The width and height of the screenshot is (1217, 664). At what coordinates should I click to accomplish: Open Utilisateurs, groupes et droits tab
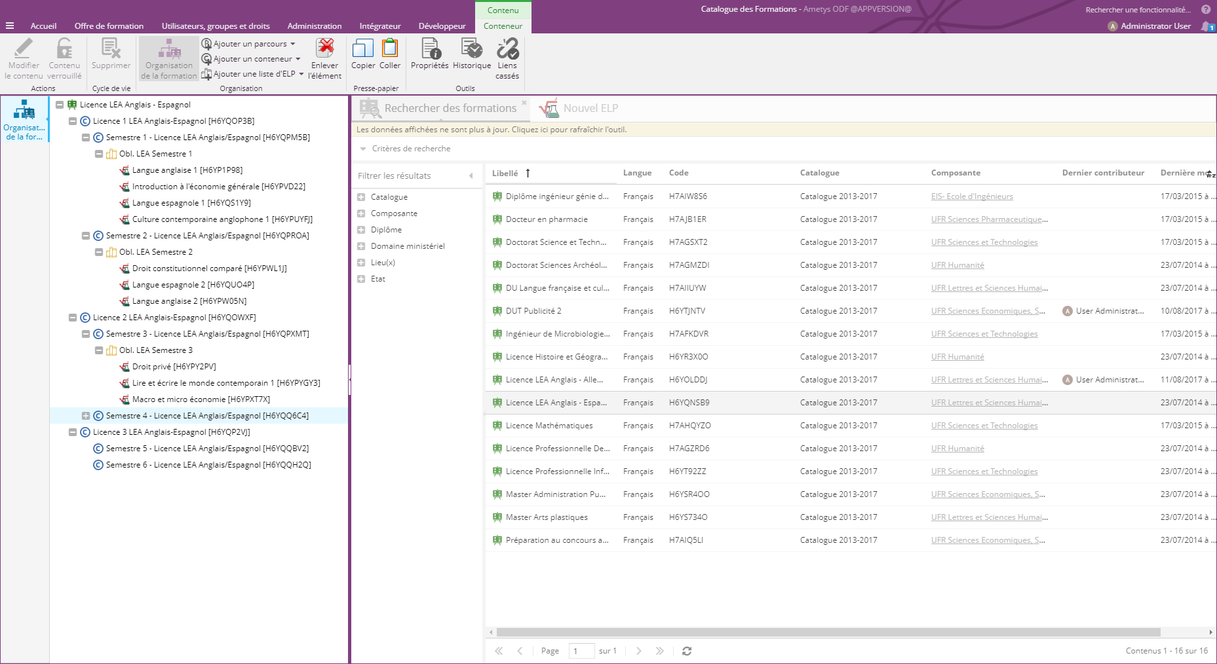pos(216,26)
